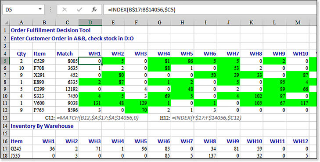Viewport: 320px width, 162px height.
Task: Click the 'C12:' label cell
Action: point(50,118)
